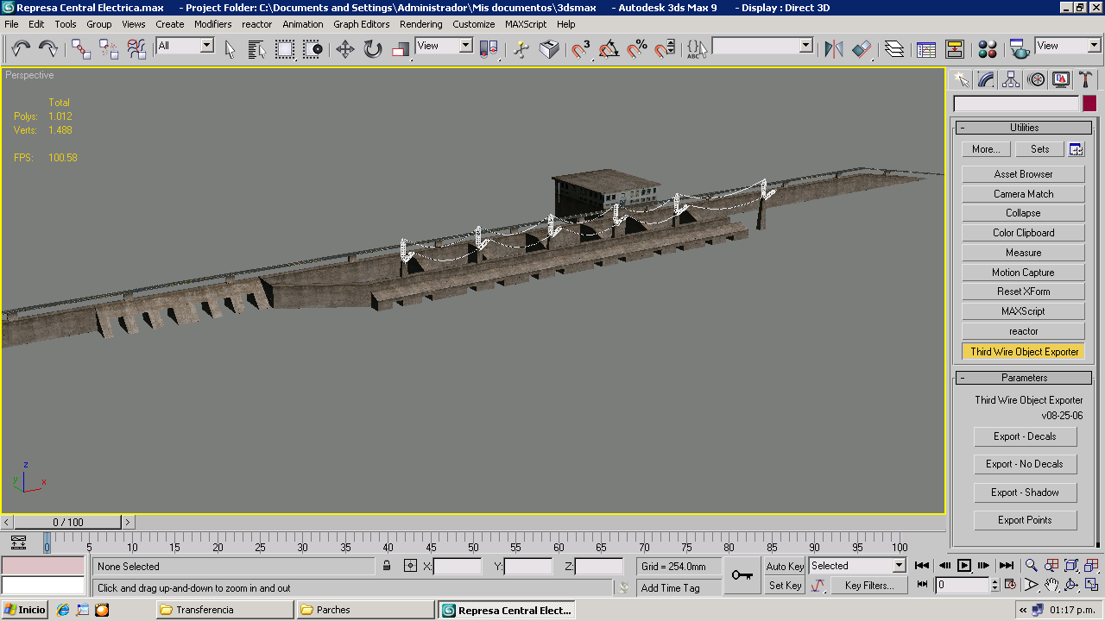Open the Layer Manager icon

894,49
